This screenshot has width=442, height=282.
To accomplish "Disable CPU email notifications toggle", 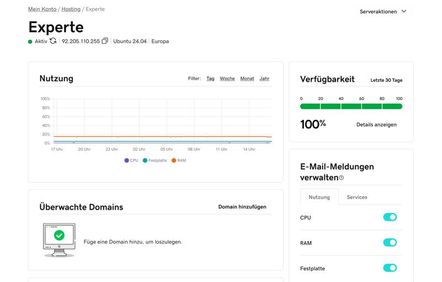I will coord(390,217).
